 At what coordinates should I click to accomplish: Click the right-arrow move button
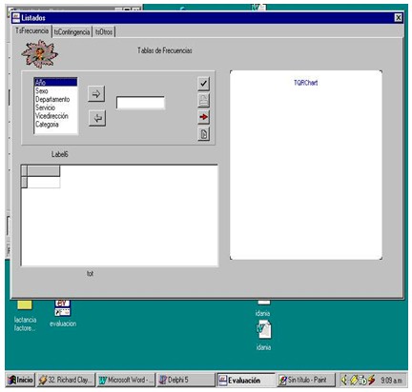pos(96,93)
